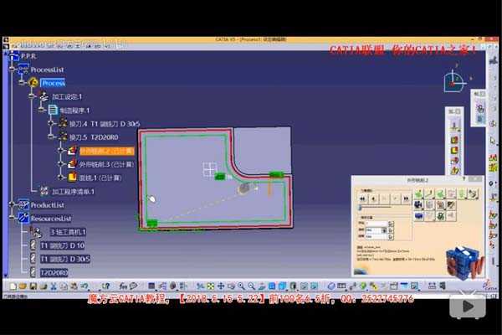Select 换刀.5 T2D20R0 in the tree

(94, 137)
